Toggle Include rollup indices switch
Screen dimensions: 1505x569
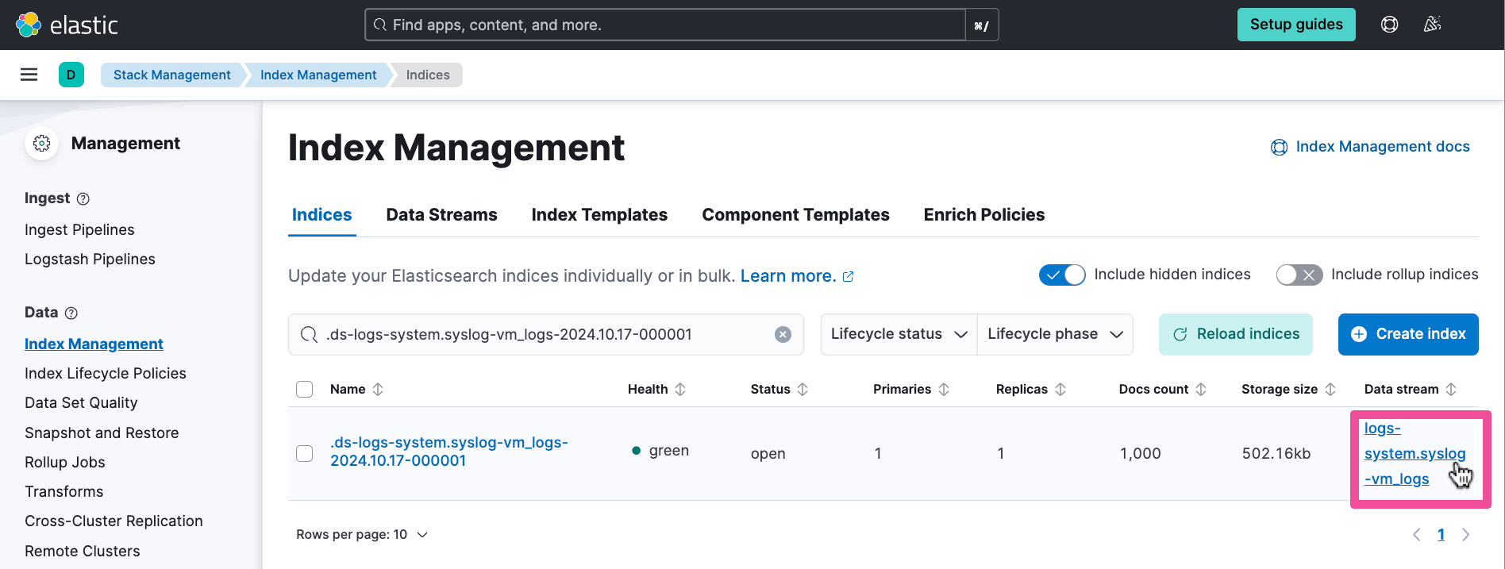(x=1299, y=275)
